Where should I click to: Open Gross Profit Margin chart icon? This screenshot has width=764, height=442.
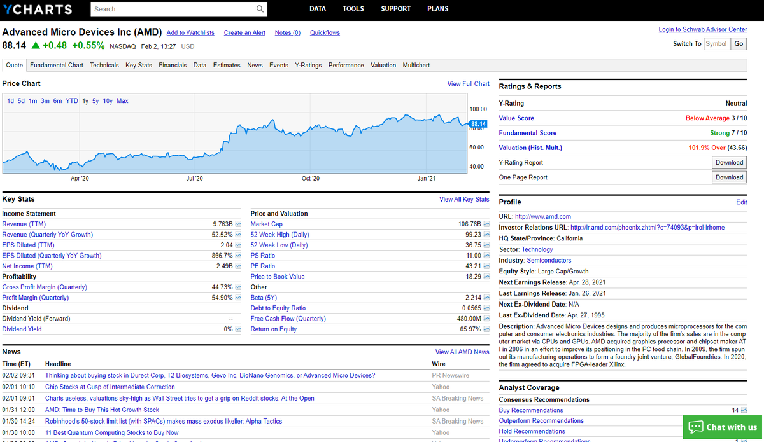(238, 287)
